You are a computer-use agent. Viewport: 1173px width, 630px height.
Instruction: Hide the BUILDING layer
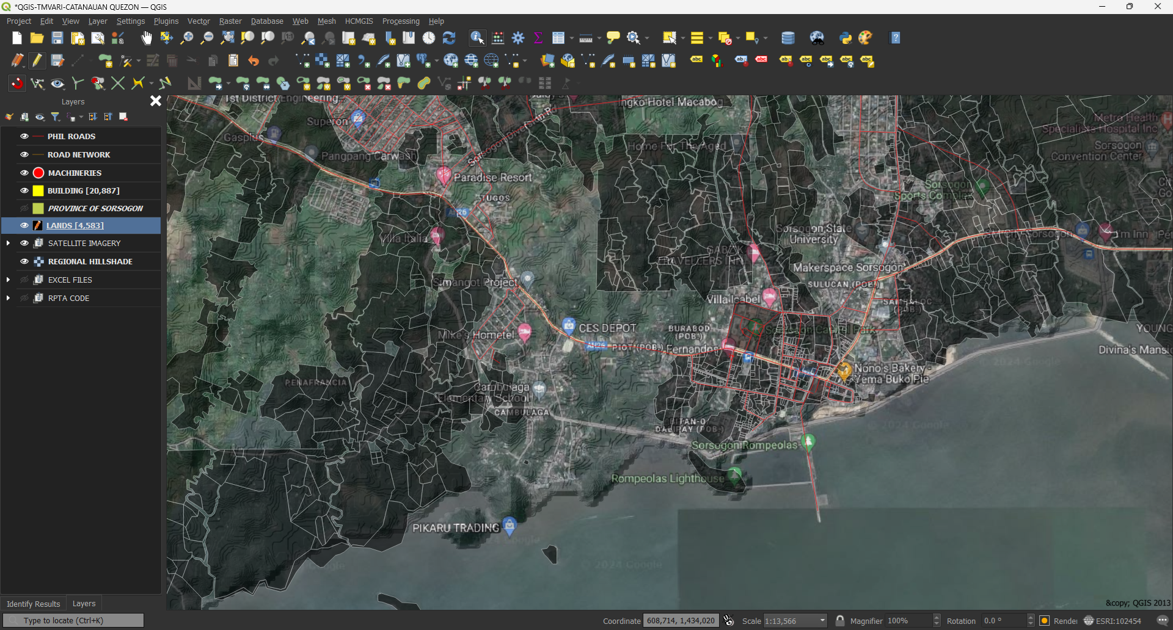(x=24, y=190)
